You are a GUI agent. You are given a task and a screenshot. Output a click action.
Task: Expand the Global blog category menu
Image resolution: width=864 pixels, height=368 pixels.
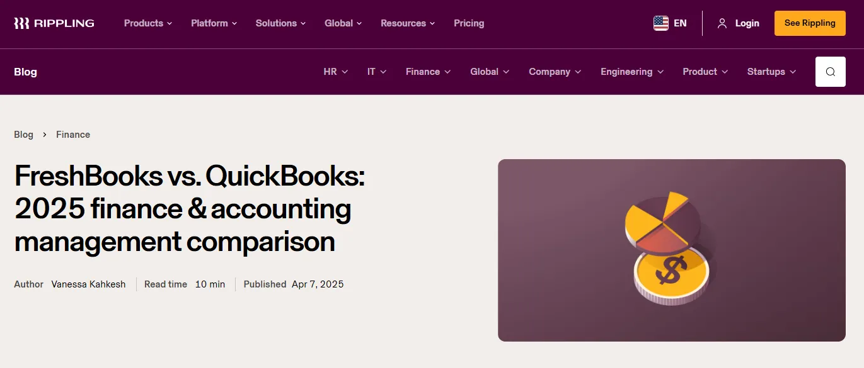coord(490,72)
